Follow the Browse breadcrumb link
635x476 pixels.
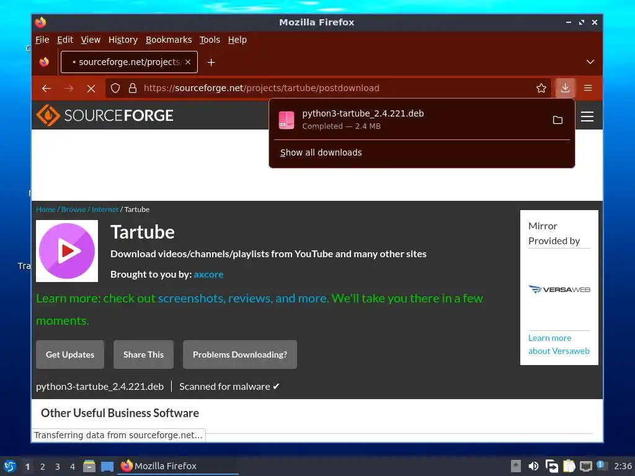click(x=74, y=209)
